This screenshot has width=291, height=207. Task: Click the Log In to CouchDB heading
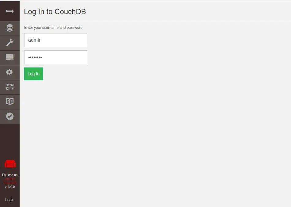pos(55,12)
